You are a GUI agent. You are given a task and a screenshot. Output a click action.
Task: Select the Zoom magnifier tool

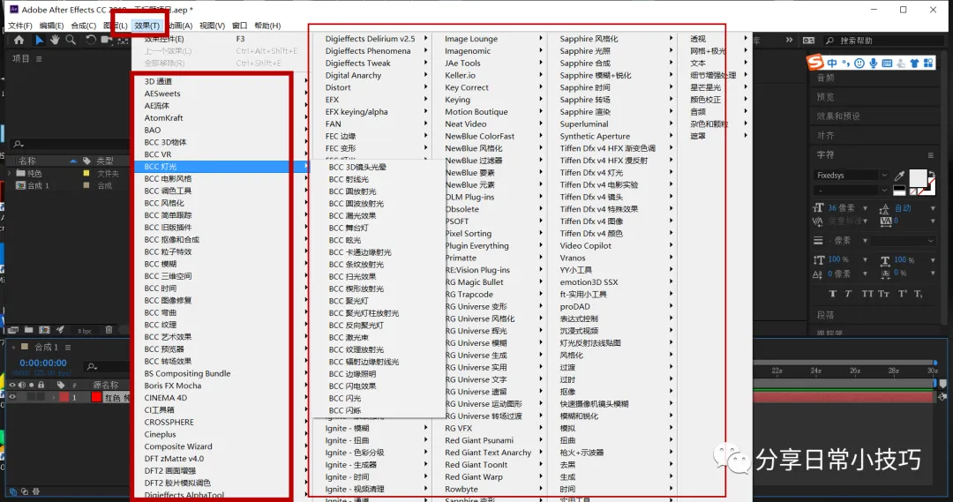pyautogui.click(x=71, y=40)
